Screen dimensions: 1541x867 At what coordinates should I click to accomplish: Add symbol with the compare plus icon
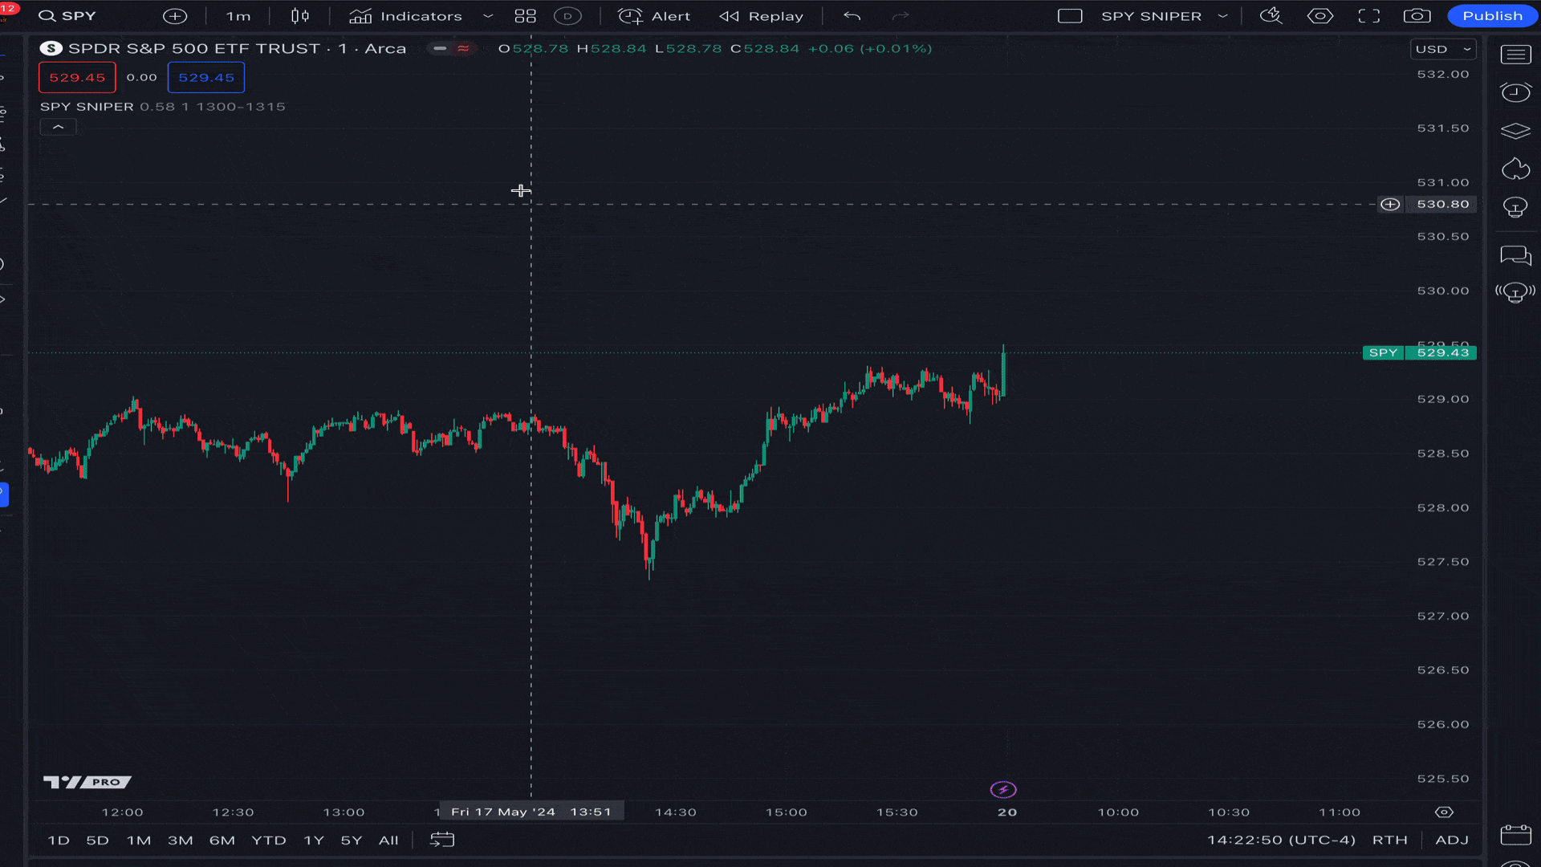point(175,16)
